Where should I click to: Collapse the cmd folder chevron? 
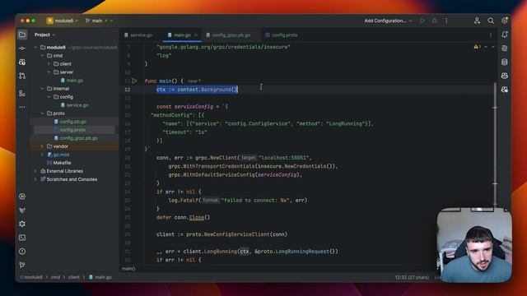point(42,56)
